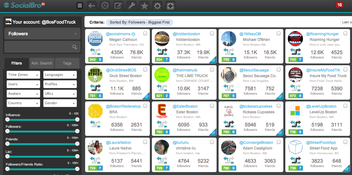This screenshot has height=175, width=352.
Task: Open the @socialmoms profile link
Action: tap(118, 34)
